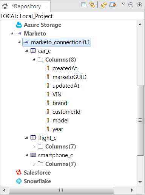
Task: Click the Collapse All toolbar icon
Action: pos(84,5)
